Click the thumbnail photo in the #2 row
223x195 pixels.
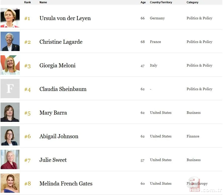(10, 41)
